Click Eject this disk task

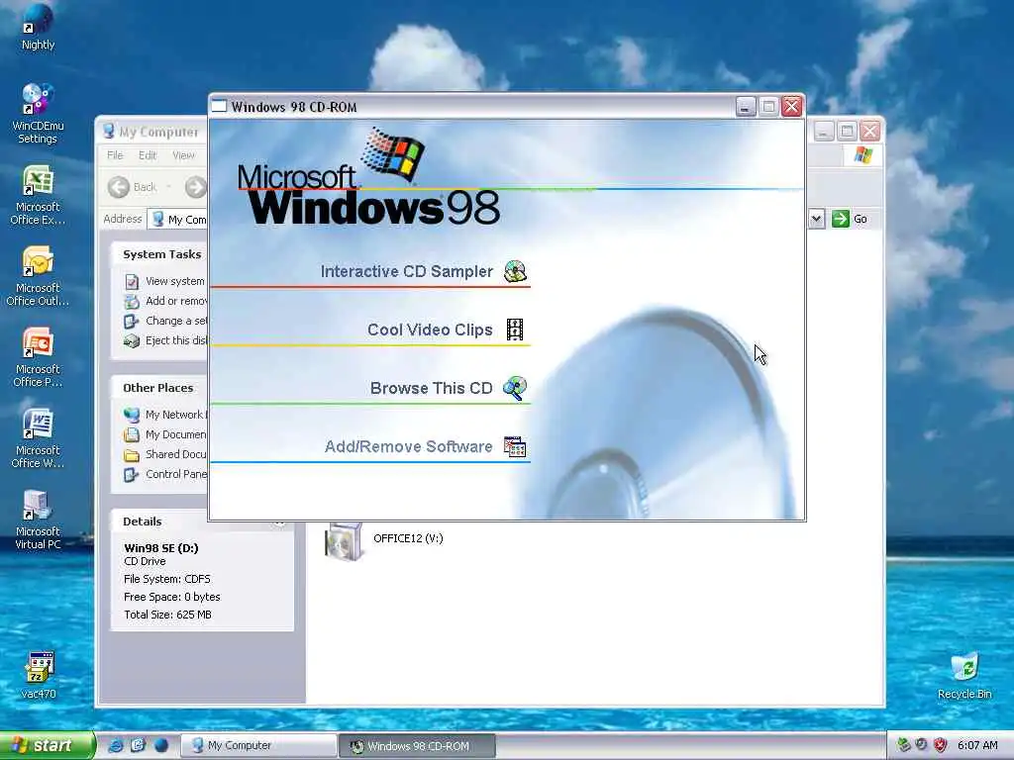(x=165, y=340)
